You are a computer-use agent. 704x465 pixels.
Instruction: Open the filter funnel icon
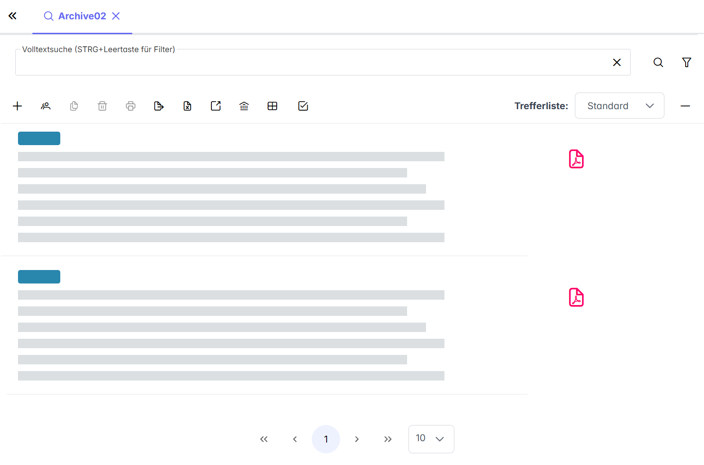point(686,62)
